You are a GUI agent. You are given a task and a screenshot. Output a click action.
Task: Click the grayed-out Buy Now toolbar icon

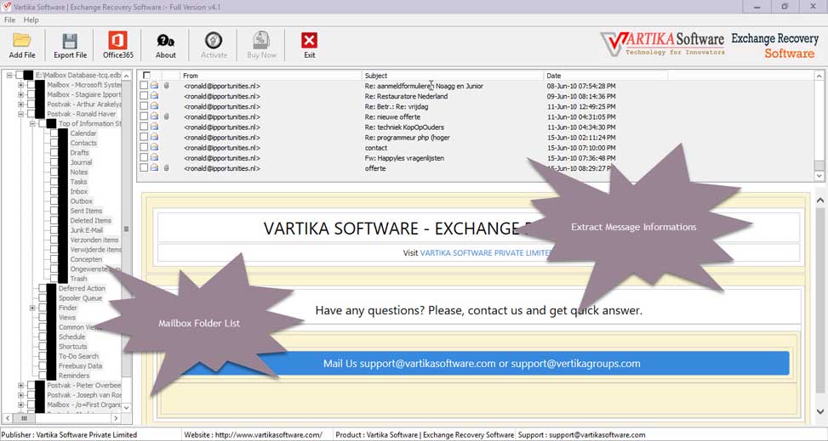261,45
